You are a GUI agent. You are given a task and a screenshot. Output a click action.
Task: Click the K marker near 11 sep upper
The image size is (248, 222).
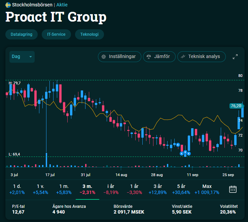coord(185,152)
